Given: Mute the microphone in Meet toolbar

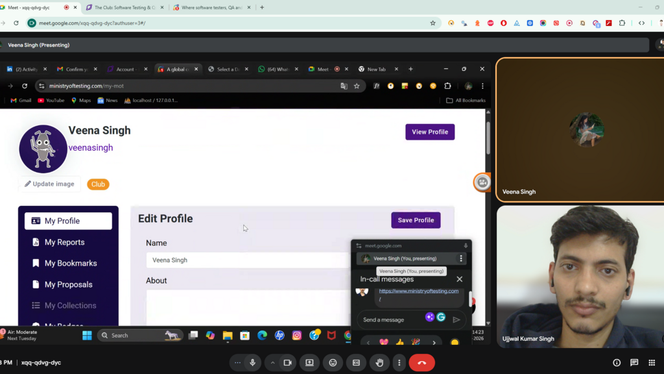Looking at the screenshot, I should pos(253,362).
